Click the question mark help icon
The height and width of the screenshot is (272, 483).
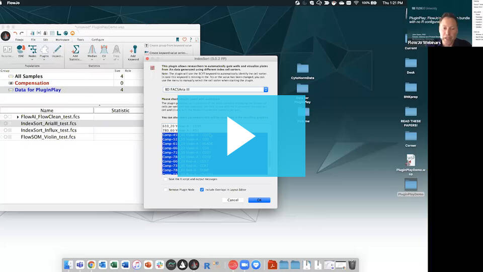pyautogui.click(x=191, y=39)
